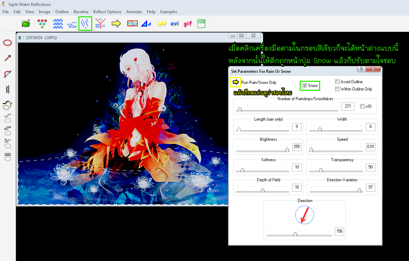Open the rain and snow settings tool
This screenshot has width=409, height=261.
click(85, 24)
